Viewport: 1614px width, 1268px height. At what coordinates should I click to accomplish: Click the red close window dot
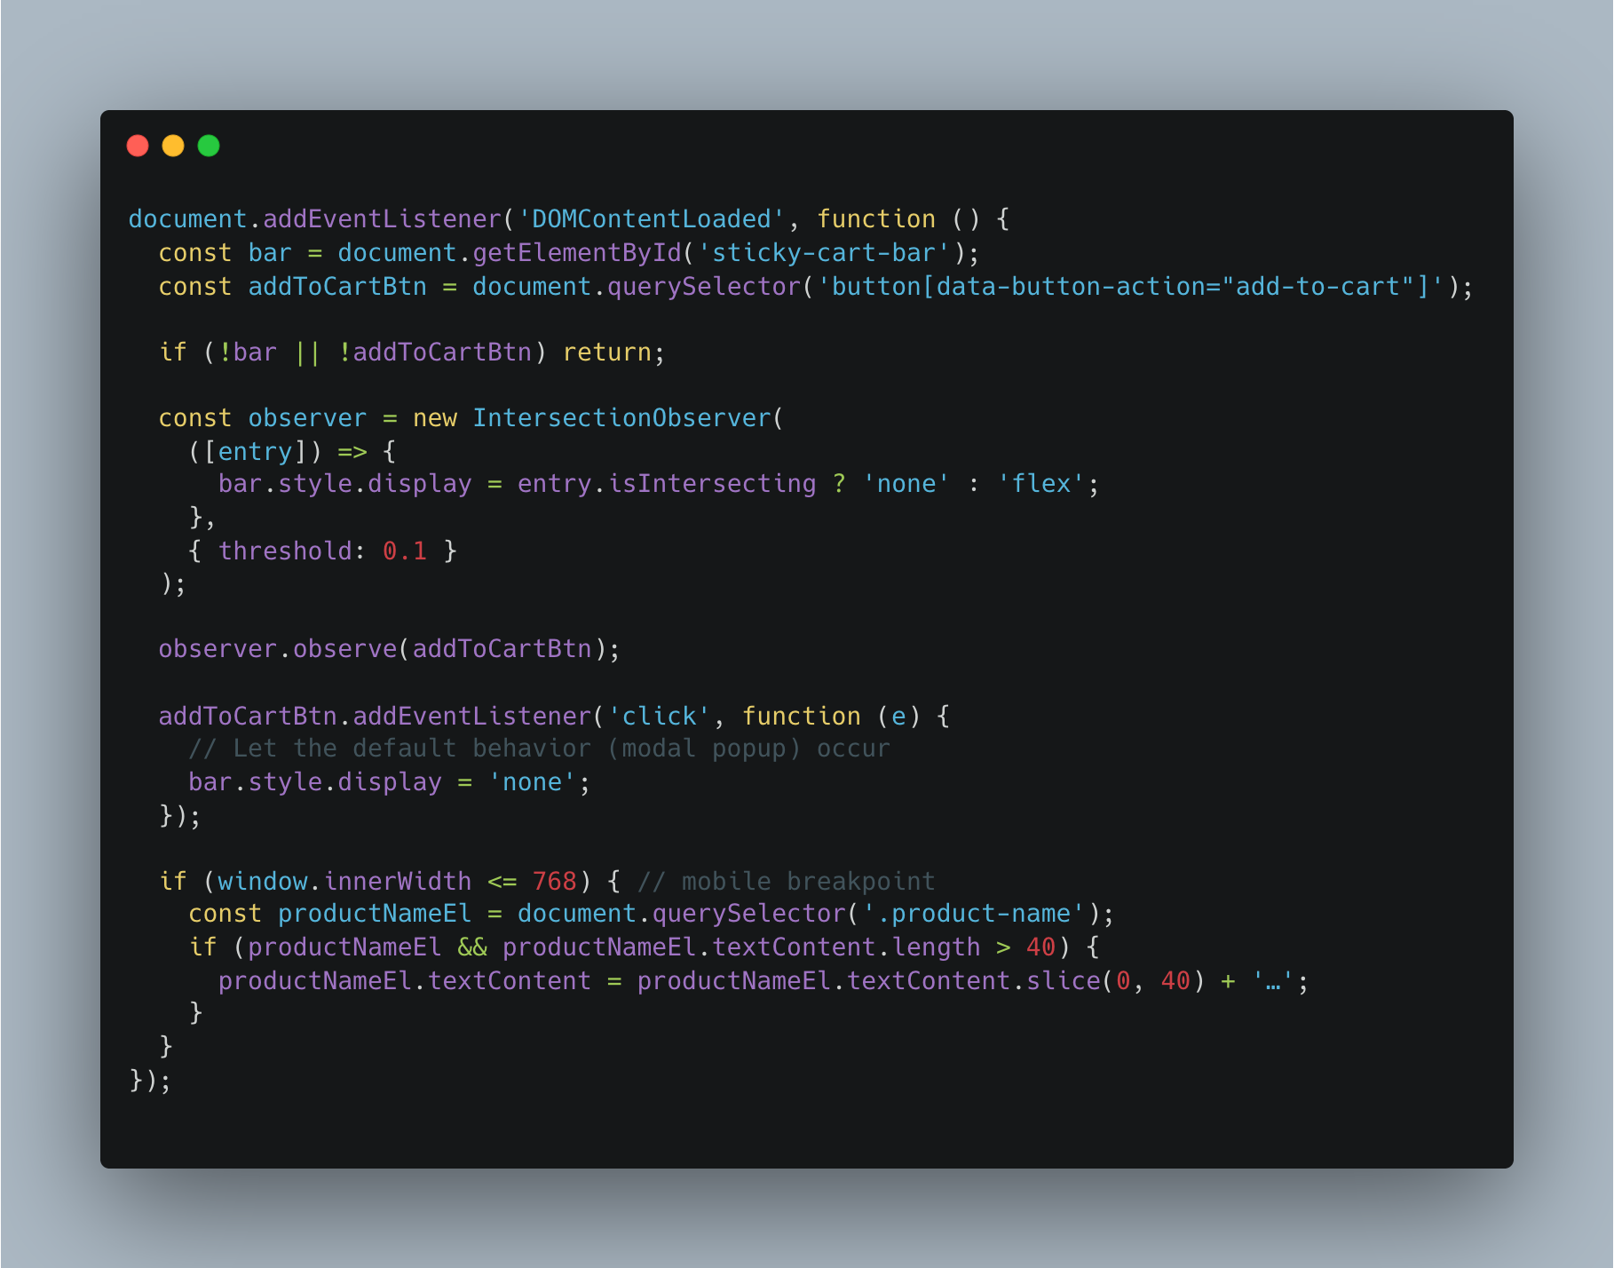click(138, 146)
